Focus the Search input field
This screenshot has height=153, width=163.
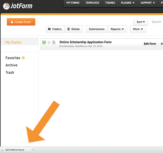[x=156, y=22]
